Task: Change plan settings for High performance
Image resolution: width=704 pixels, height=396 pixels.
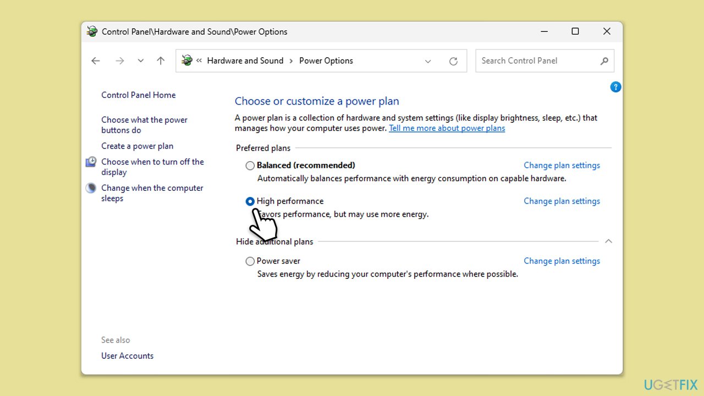Action: tap(562, 201)
